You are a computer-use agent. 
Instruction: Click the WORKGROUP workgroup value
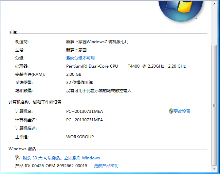(x=80, y=137)
